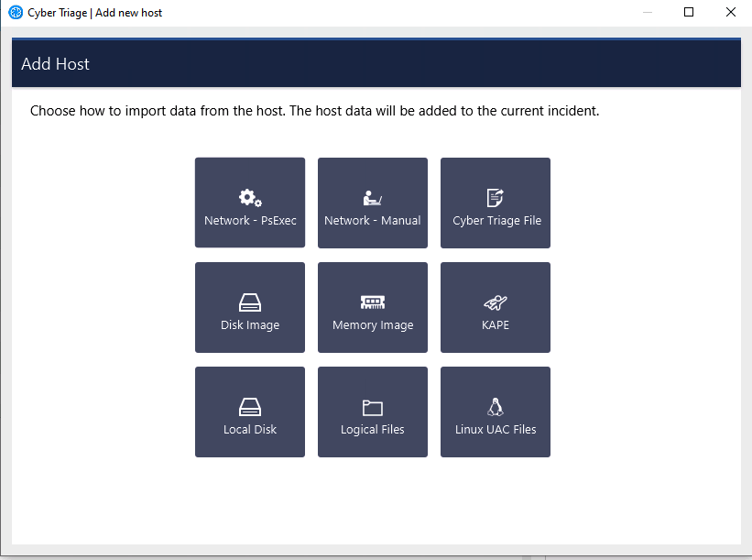The image size is (752, 560).
Task: Open the Cyber Triage File option
Action: (x=496, y=203)
